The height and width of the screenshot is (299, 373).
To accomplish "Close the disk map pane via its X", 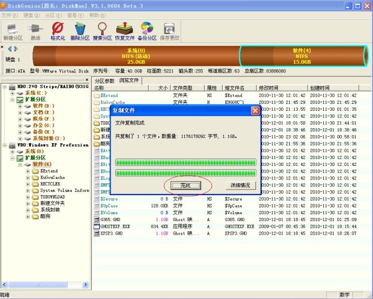I will click(2, 47).
